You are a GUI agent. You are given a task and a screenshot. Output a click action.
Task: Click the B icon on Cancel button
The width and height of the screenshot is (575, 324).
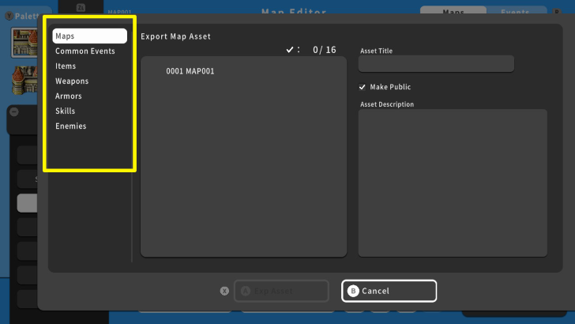(353, 291)
